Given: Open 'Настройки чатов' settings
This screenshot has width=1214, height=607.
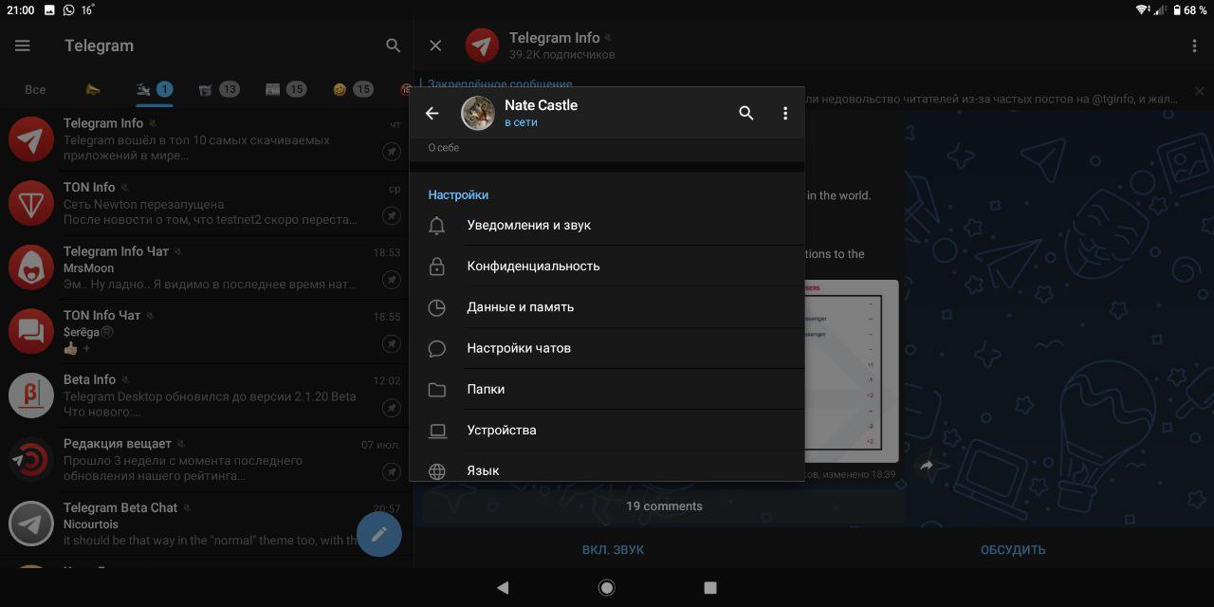Looking at the screenshot, I should point(607,348).
